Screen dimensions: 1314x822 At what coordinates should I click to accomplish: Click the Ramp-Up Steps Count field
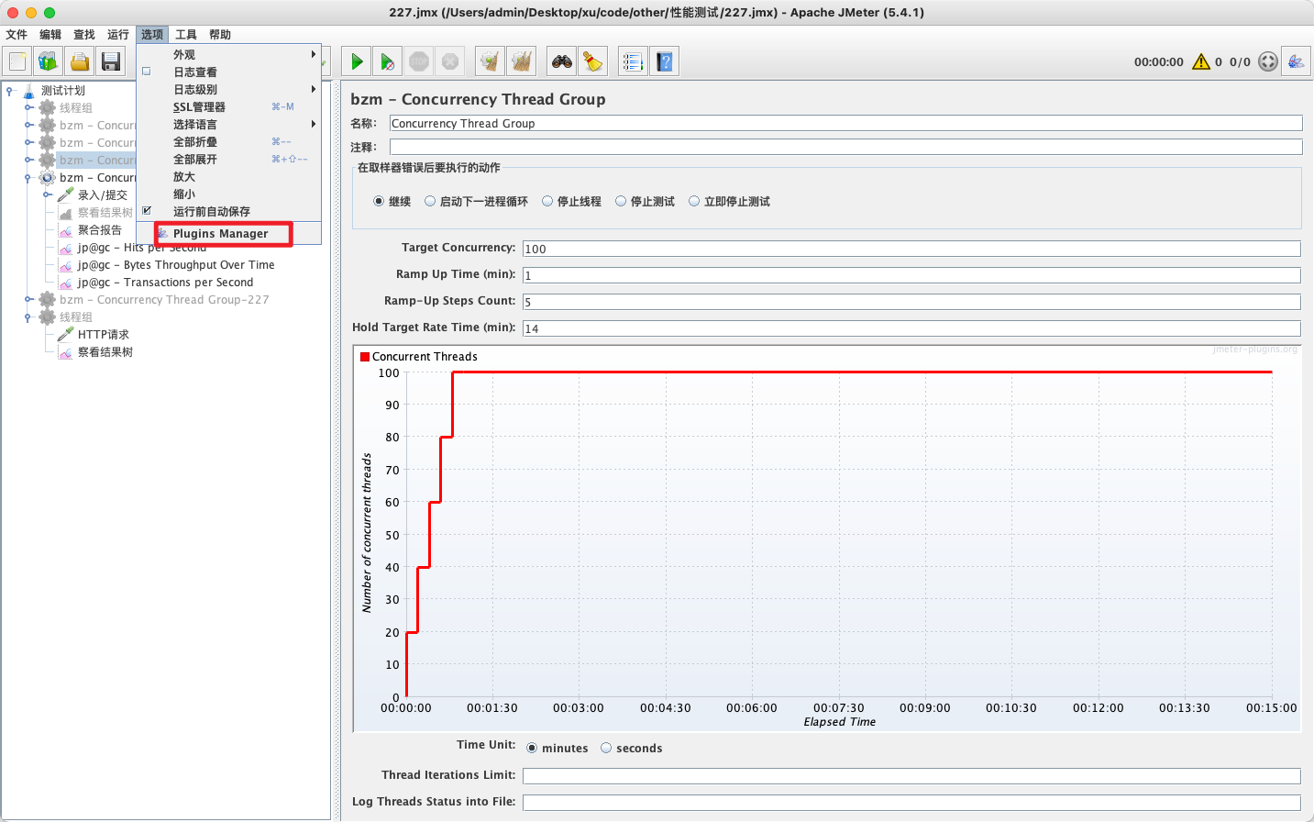(x=911, y=302)
